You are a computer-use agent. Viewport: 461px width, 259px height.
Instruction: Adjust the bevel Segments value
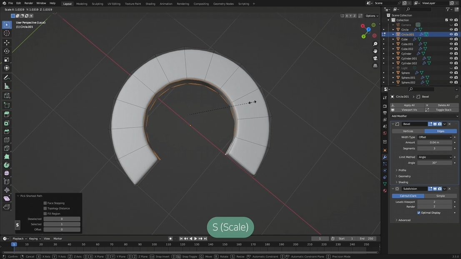click(x=435, y=149)
